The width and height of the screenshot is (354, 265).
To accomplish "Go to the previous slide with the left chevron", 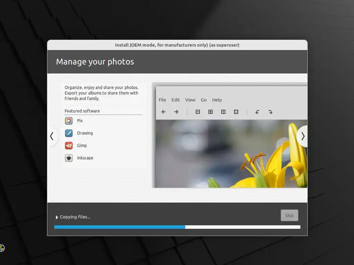I will click(x=52, y=136).
